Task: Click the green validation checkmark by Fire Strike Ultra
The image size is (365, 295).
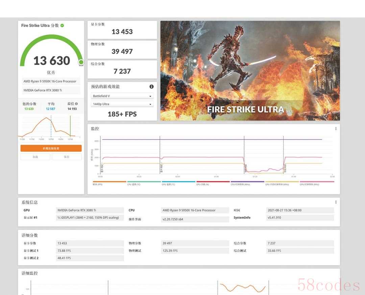Action: pos(62,26)
